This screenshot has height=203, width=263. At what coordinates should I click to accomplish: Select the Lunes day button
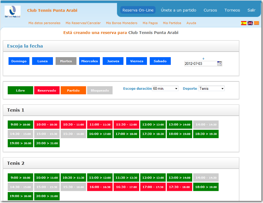42,61
